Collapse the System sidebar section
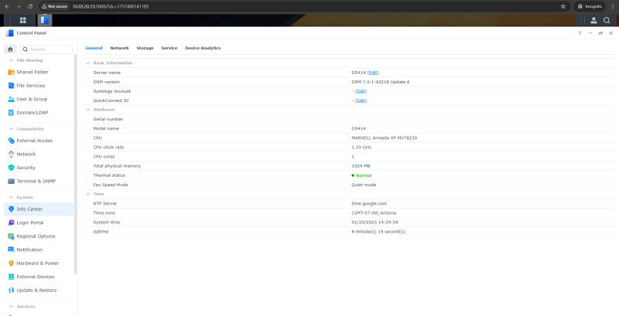The image size is (619, 316). tap(11, 197)
